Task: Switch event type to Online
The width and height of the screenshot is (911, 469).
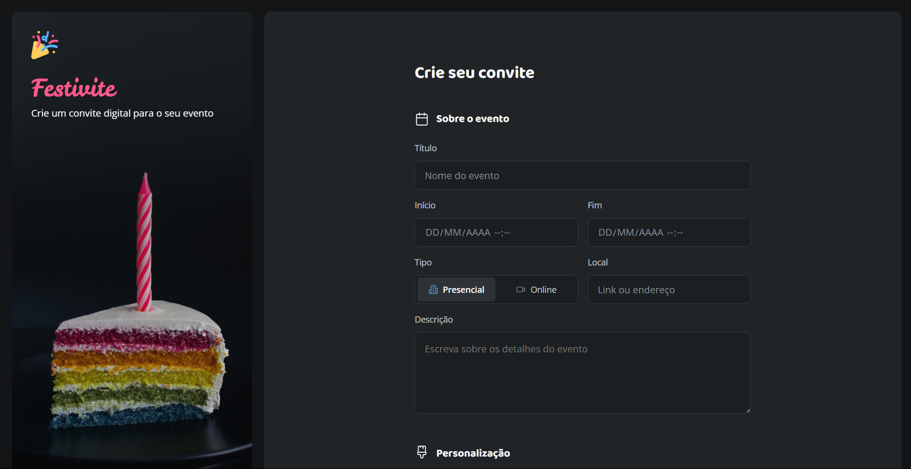Action: pos(536,289)
